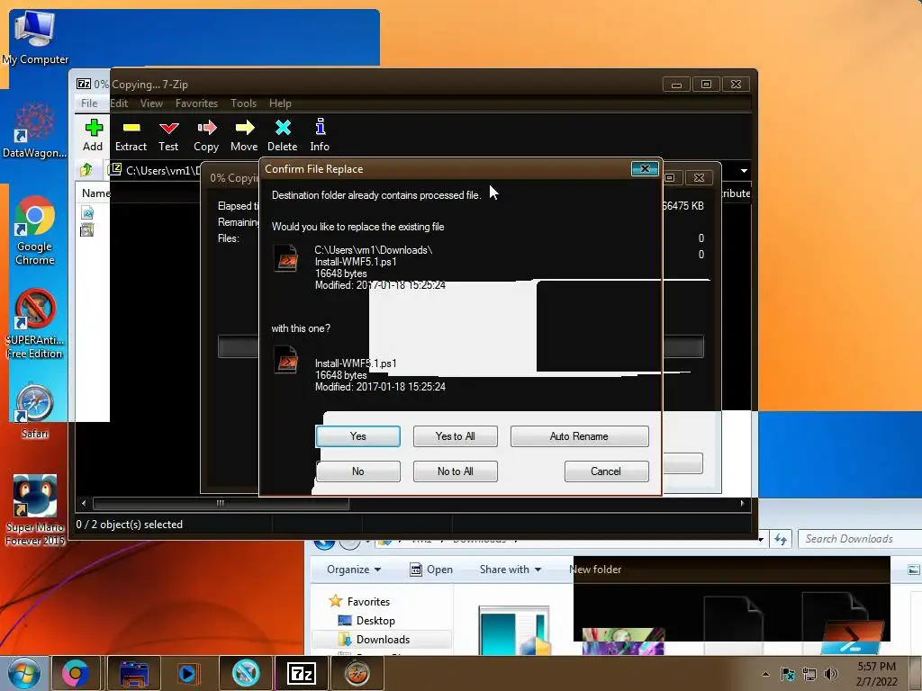The image size is (922, 691).
Task: Open the Favorites menu in 7-Zip
Action: [196, 103]
